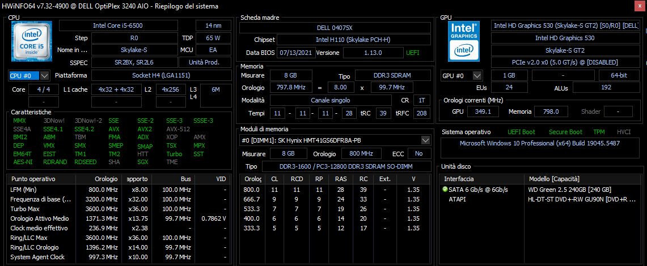
Task: Click the memory clock 797.8 MHz value
Action: click(x=291, y=88)
